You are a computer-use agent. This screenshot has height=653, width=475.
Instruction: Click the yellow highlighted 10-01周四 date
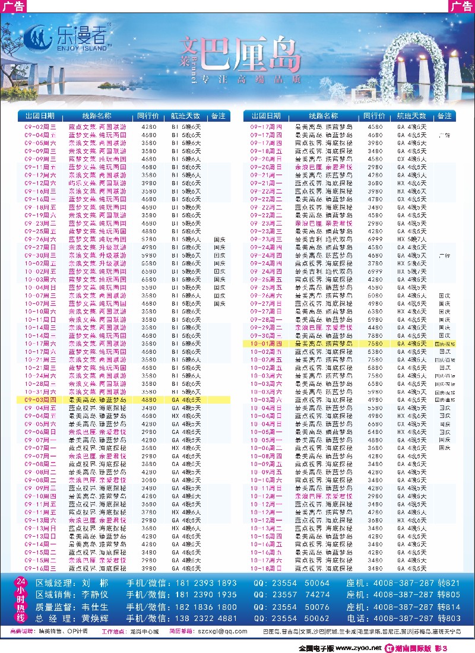(266, 344)
